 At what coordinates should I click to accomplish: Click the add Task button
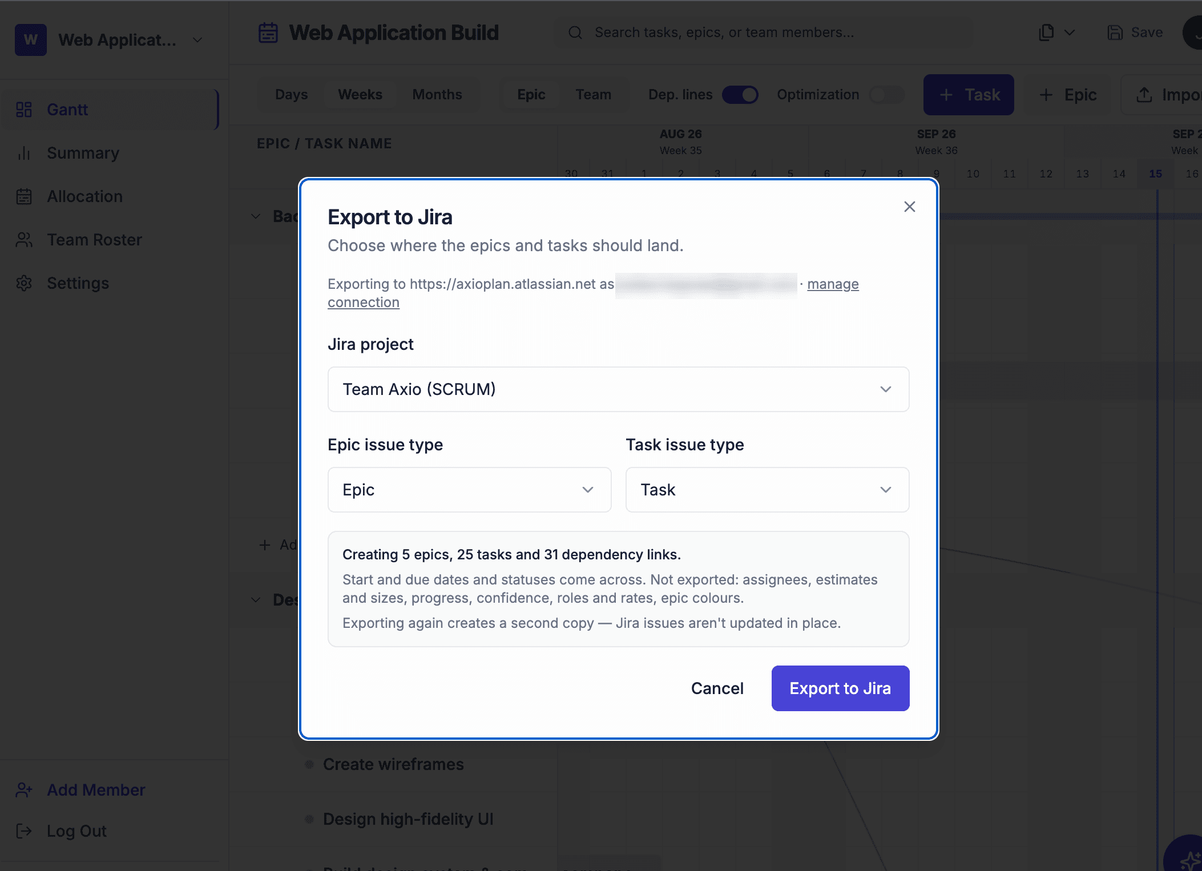(969, 95)
